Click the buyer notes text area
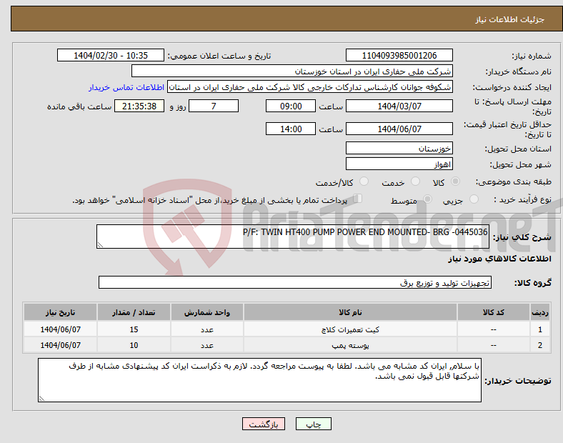The width and height of the screenshot is (563, 443). coord(259,380)
